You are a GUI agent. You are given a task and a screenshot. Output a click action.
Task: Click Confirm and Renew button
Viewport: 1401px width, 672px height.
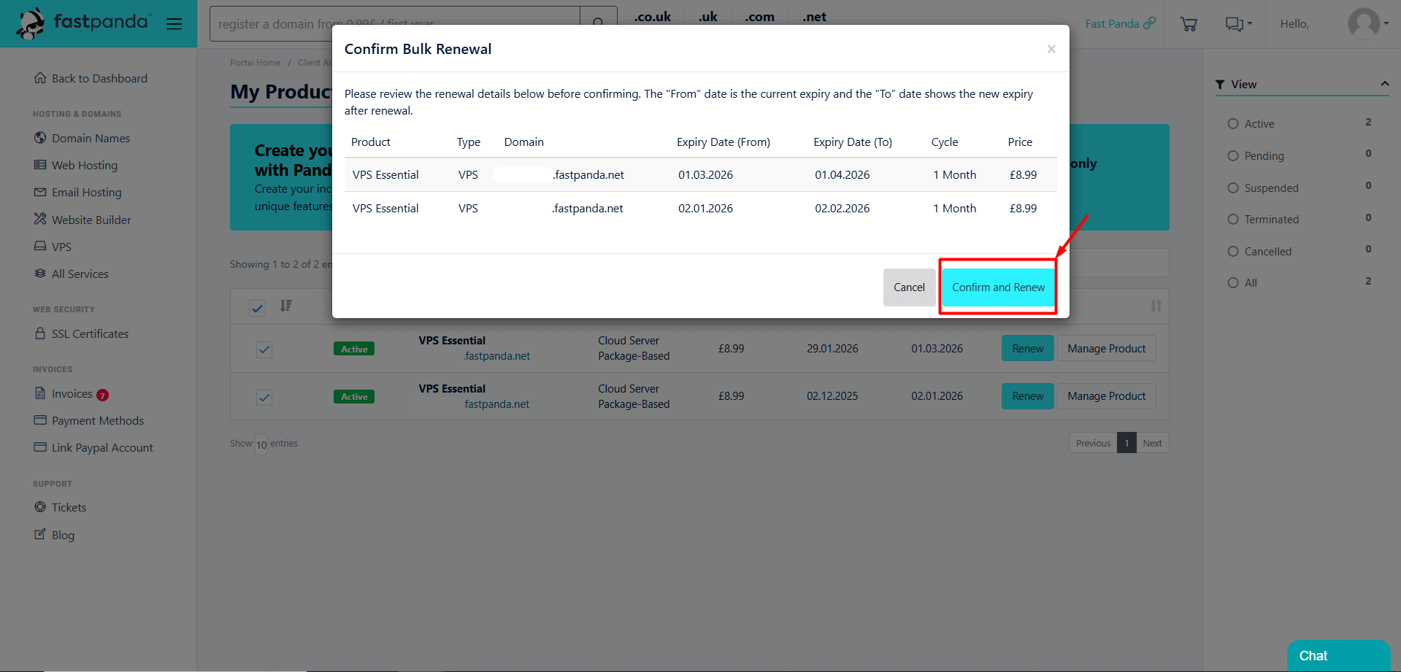[997, 287]
